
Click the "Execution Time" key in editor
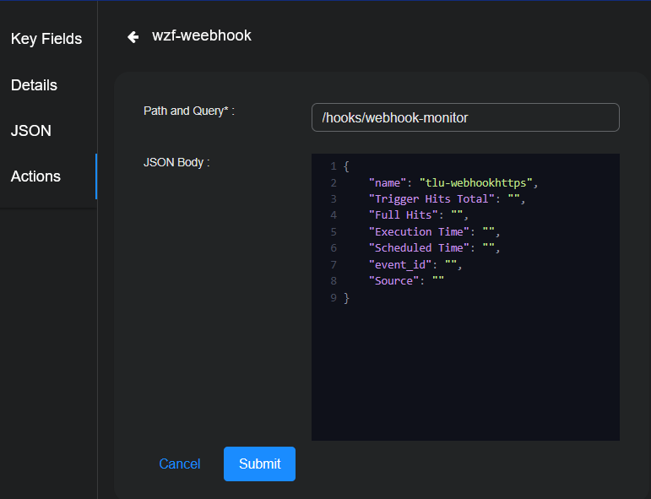point(419,231)
